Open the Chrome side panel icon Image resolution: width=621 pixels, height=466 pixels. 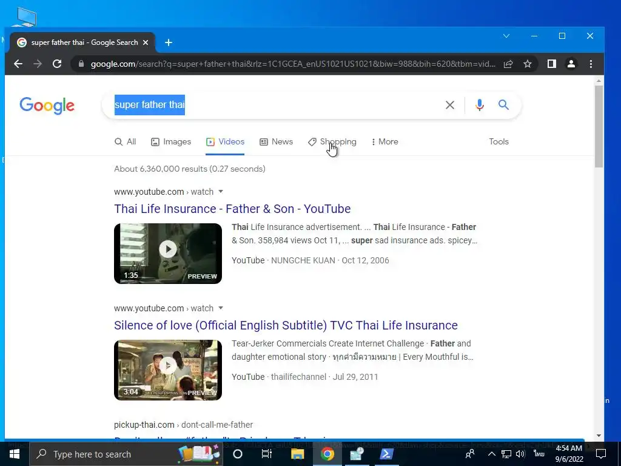(552, 64)
